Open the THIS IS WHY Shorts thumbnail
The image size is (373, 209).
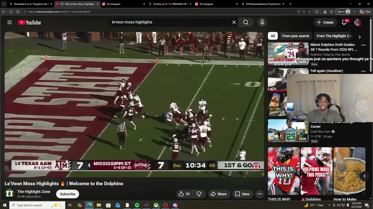pos(284,171)
